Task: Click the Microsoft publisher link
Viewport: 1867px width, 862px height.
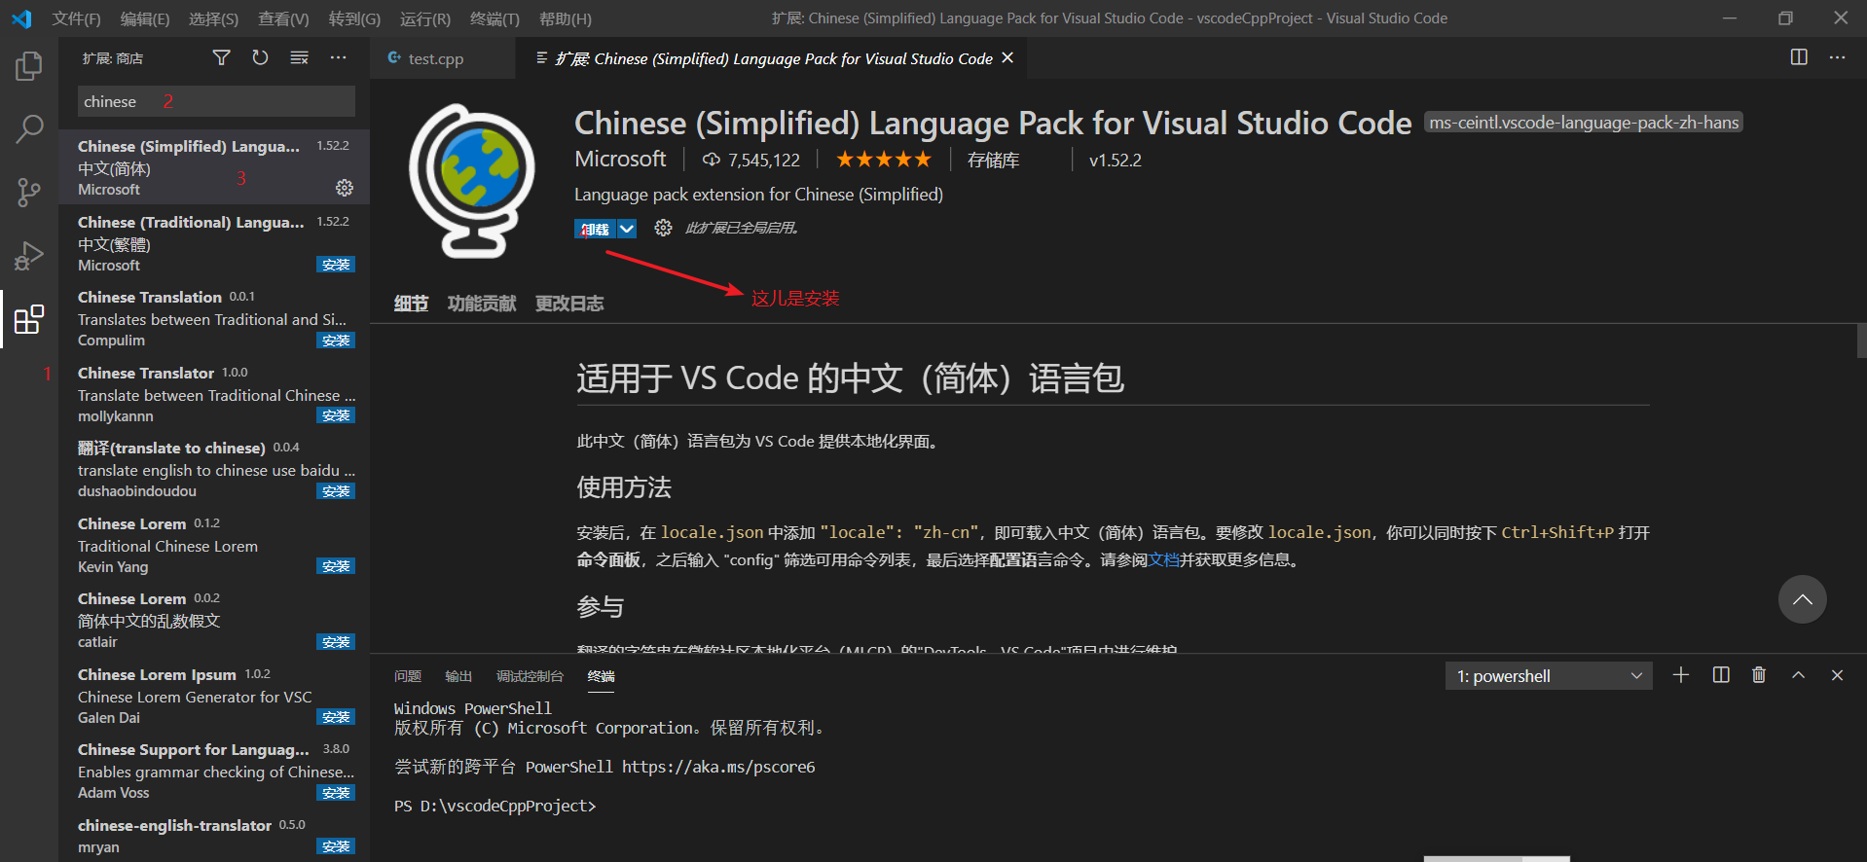Action: 620,159
